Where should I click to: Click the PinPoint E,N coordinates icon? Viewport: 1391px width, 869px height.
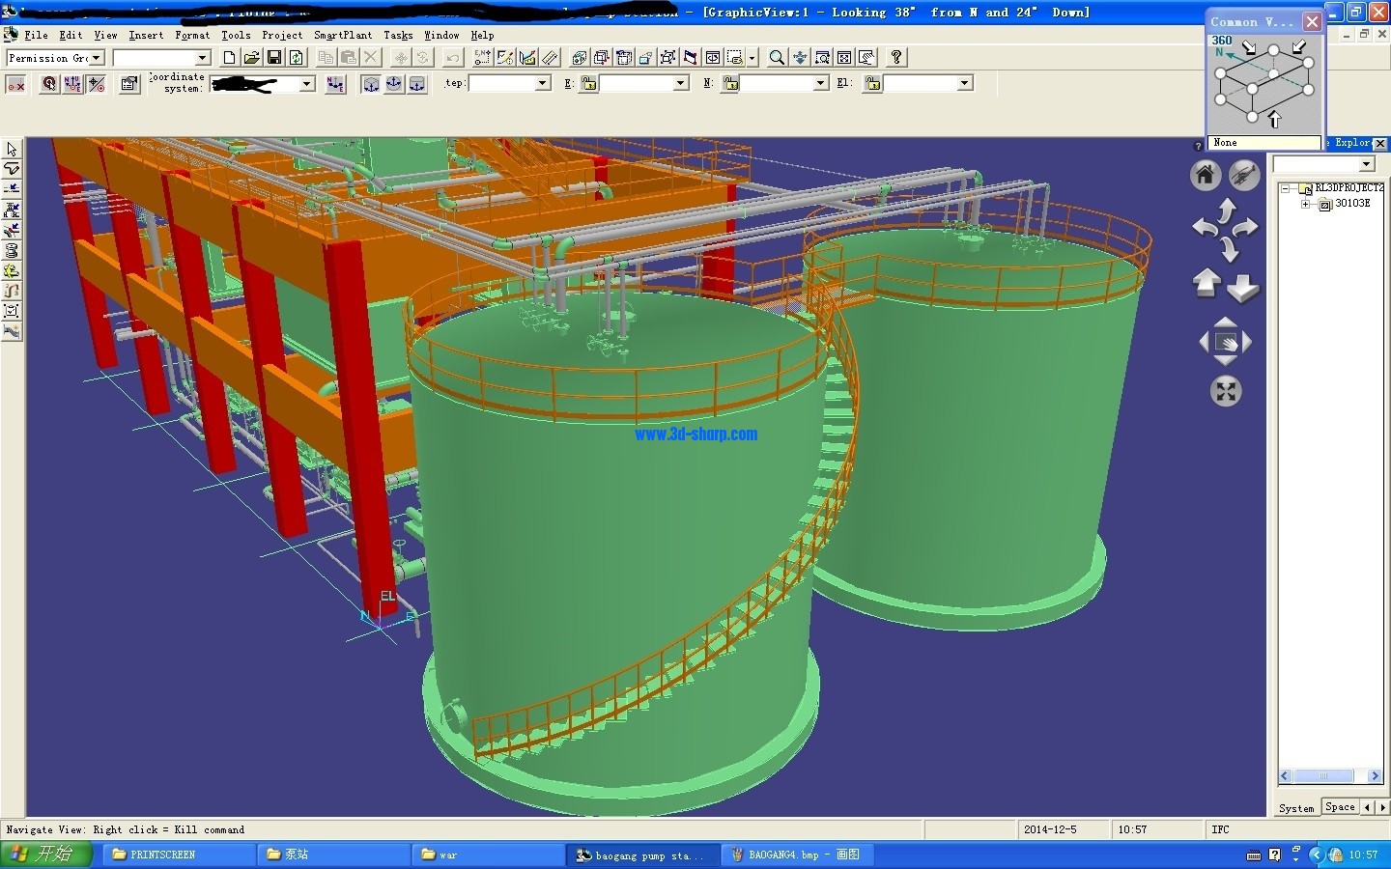pos(482,58)
